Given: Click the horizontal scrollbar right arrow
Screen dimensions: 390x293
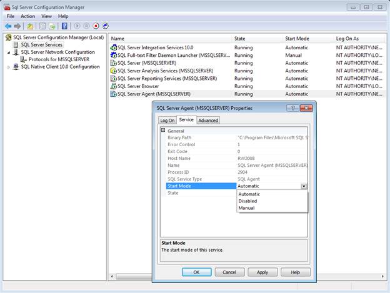Looking at the screenshot, I should click(382, 276).
